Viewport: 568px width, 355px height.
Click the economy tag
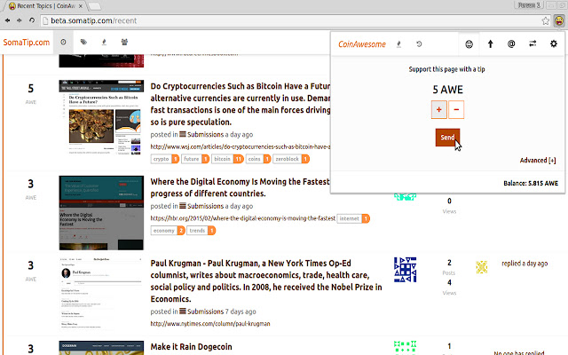[x=168, y=231]
